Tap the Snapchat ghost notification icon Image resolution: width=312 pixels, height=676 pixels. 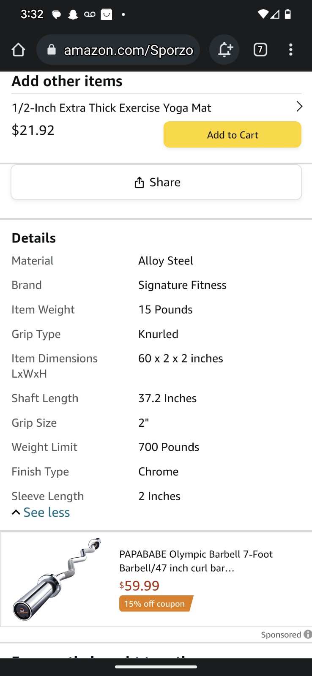point(73,15)
